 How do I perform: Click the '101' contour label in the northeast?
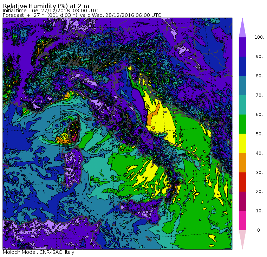(x=203, y=68)
